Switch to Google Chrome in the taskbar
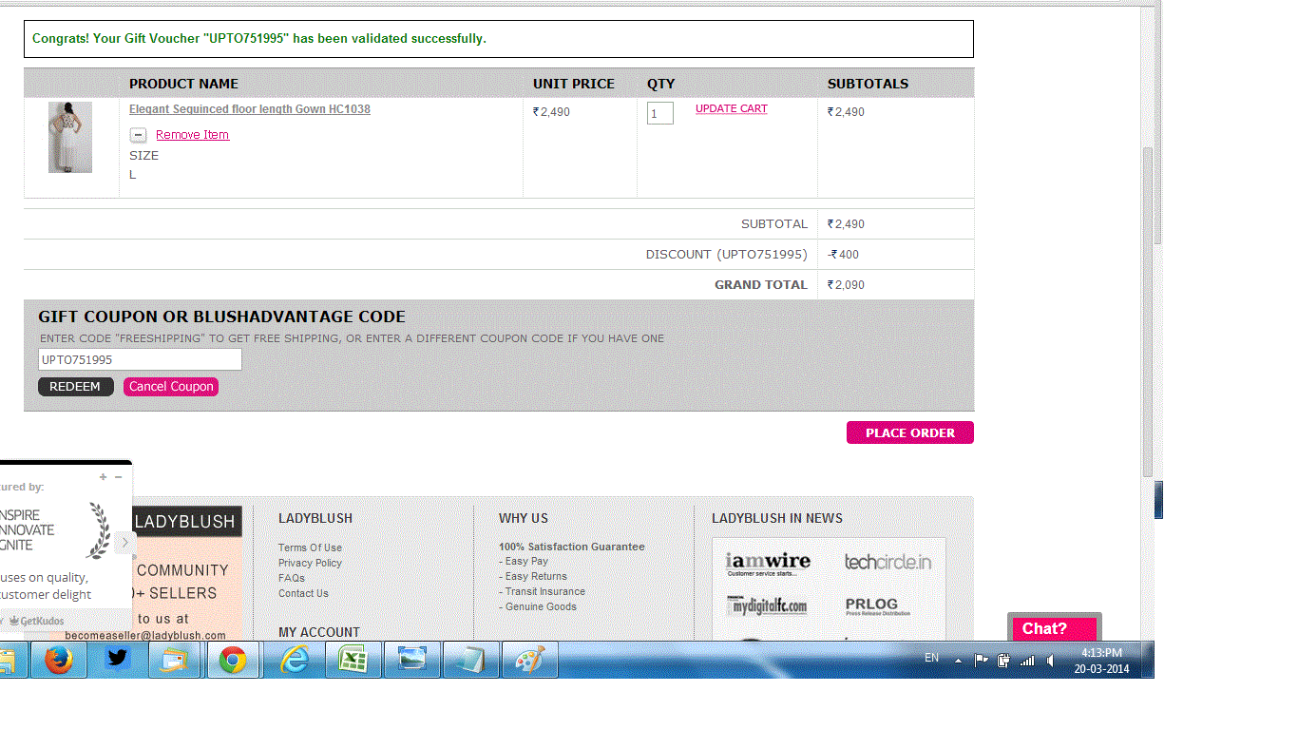The height and width of the screenshot is (730, 1298). pyautogui.click(x=234, y=659)
